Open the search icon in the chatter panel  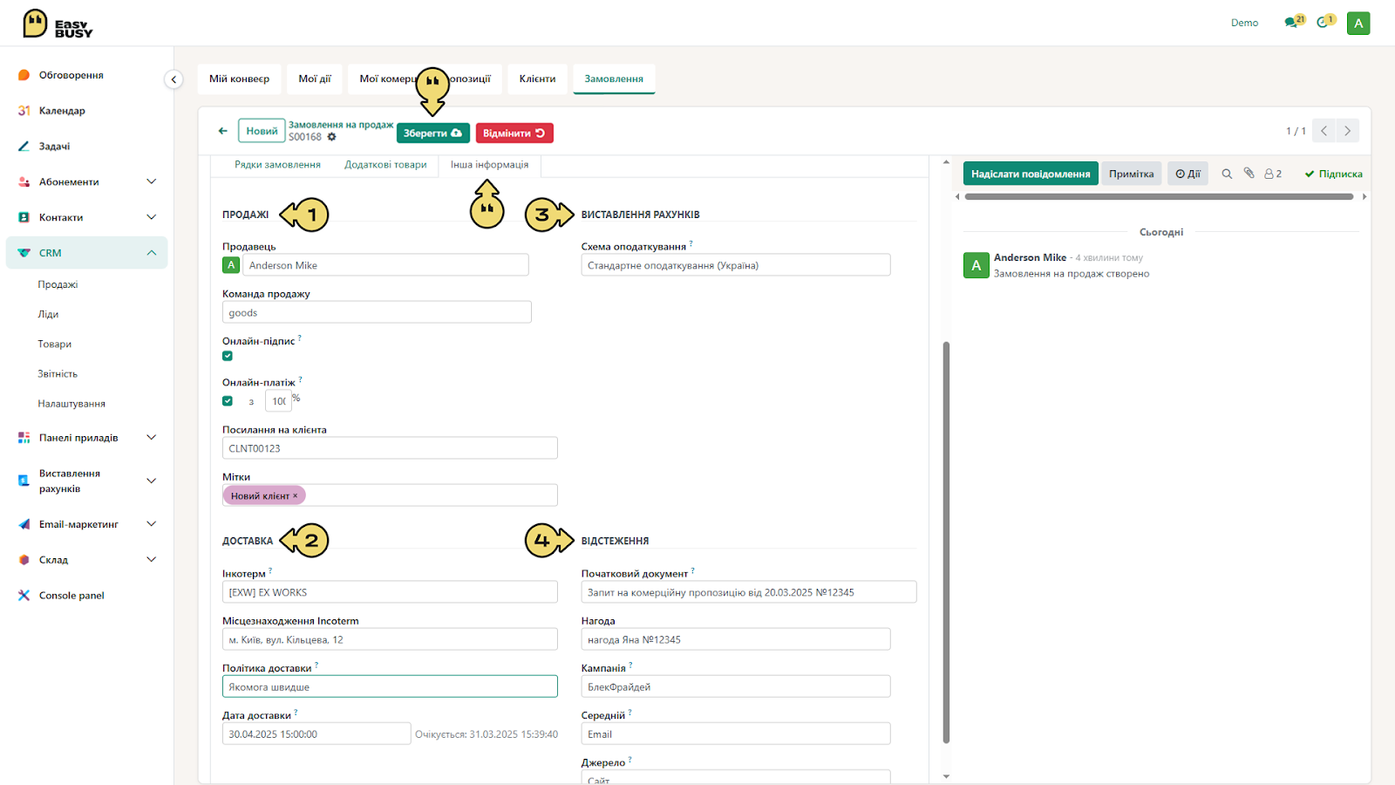click(x=1227, y=174)
